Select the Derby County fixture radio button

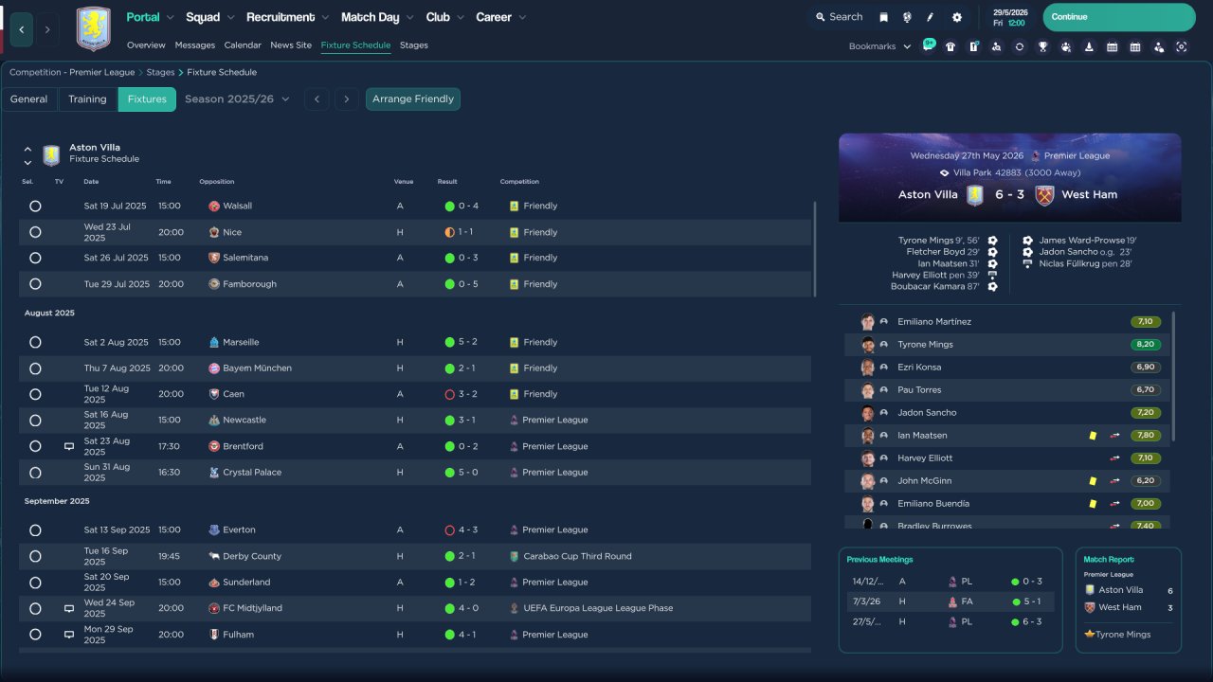coord(35,556)
